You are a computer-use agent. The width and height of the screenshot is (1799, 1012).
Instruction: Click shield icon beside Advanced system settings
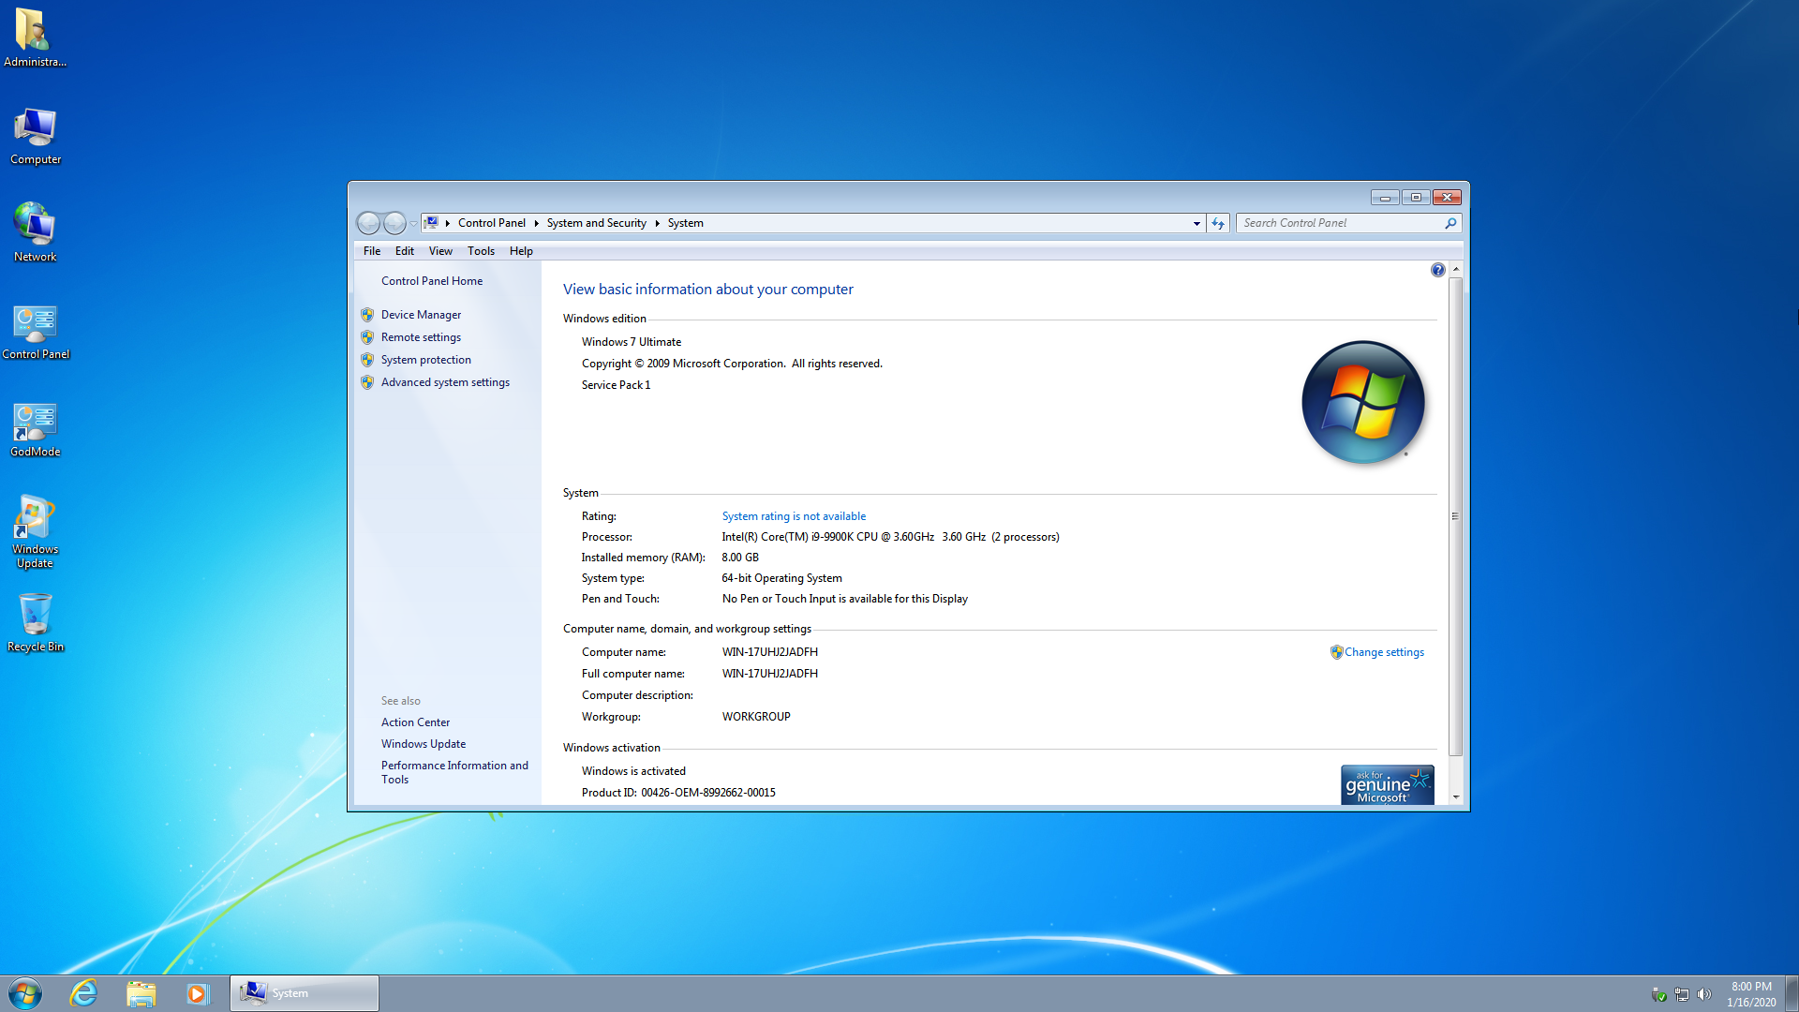(x=367, y=382)
